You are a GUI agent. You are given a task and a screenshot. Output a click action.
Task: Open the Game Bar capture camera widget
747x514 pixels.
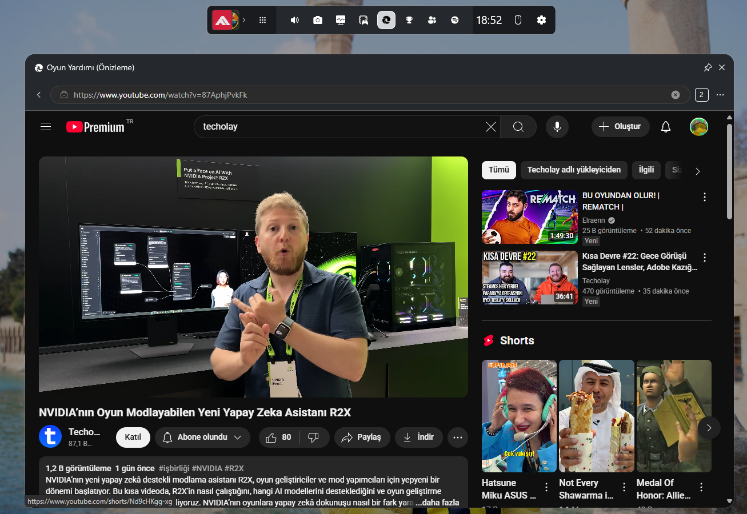318,20
